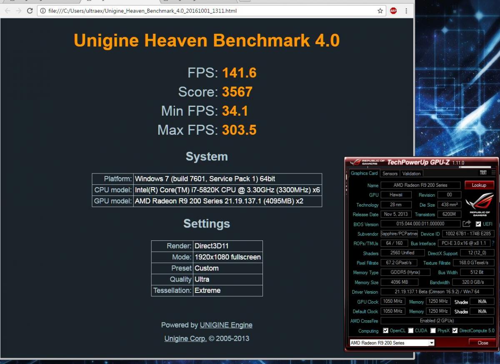This screenshot has width=500, height=364.
Task: Click the Driver Version field value
Action: point(437,292)
